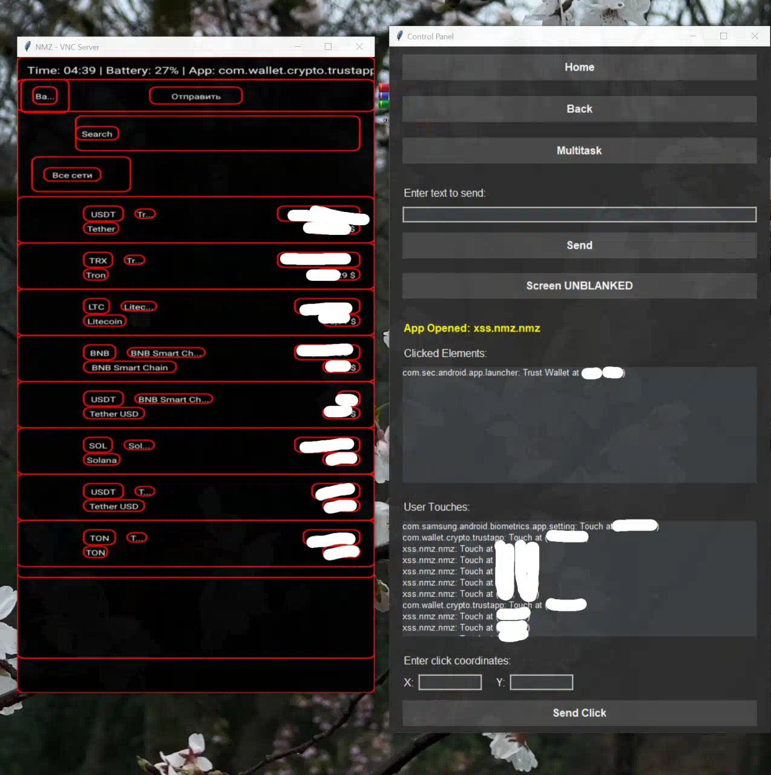Click 'App Opened: xss.nmz.nmz' status text

[x=472, y=328]
